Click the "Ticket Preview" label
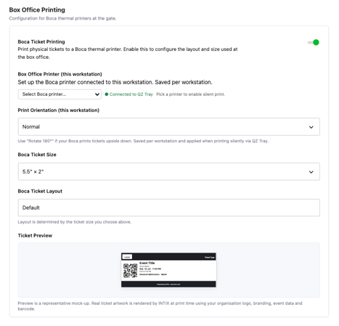 (x=35, y=235)
